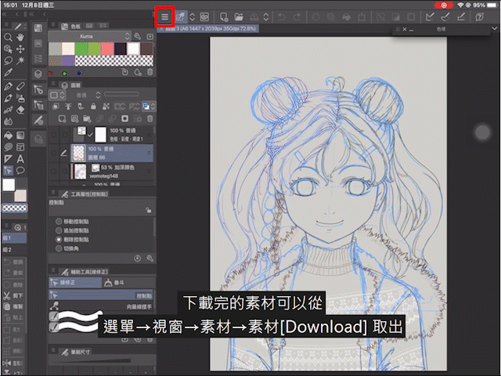The image size is (501, 376).
Task: Toggle Lock layer padlock icon
Action: [x=93, y=107]
